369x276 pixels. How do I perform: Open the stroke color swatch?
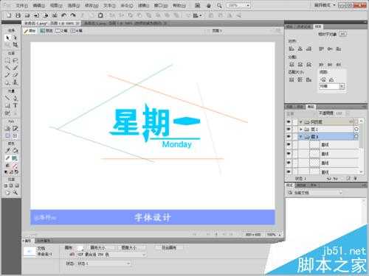[15, 158]
